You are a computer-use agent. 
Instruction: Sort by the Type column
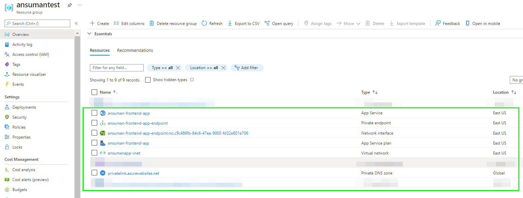point(369,92)
